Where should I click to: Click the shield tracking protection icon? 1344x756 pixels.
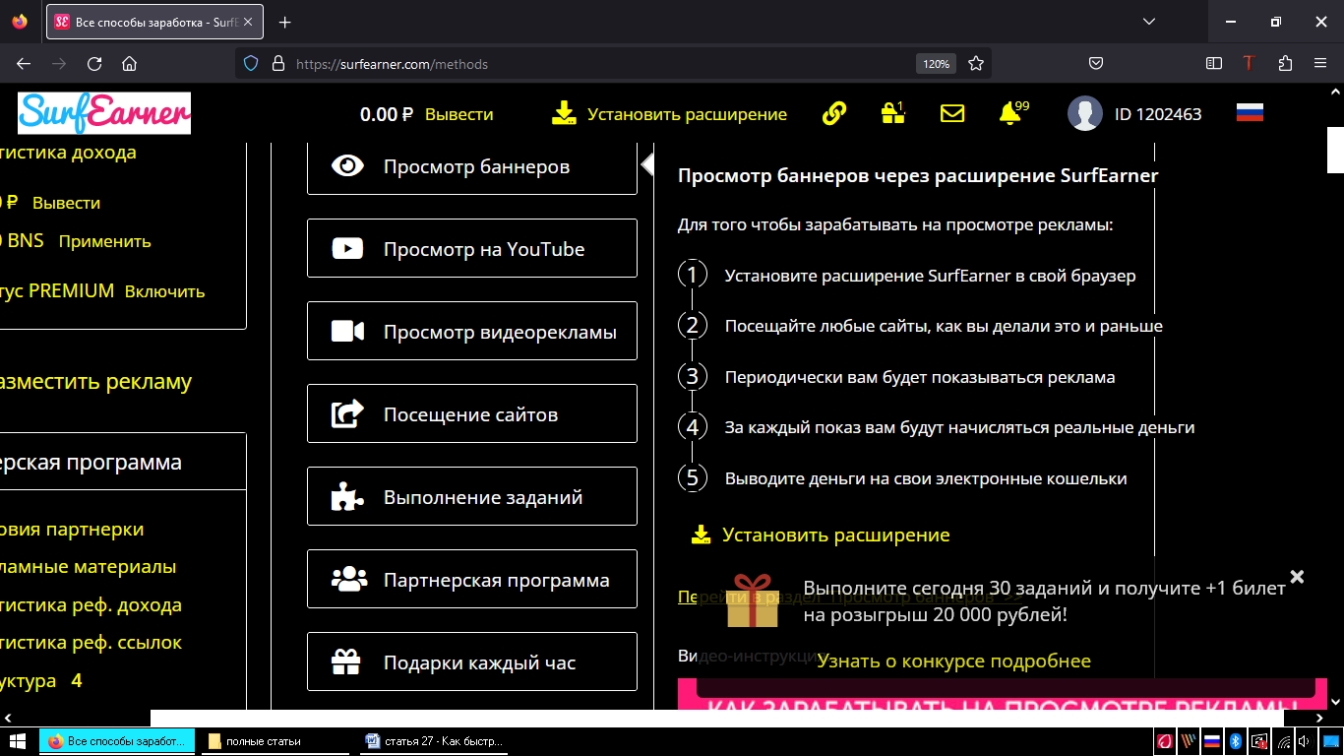251,63
